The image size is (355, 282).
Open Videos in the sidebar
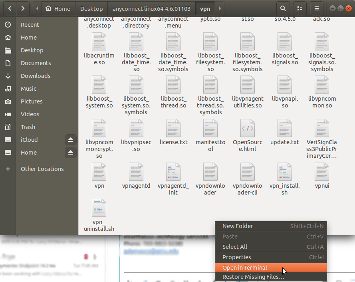pos(39,114)
